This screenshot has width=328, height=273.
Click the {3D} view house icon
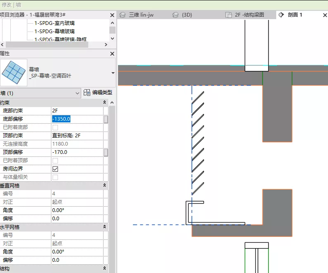[x=175, y=15]
